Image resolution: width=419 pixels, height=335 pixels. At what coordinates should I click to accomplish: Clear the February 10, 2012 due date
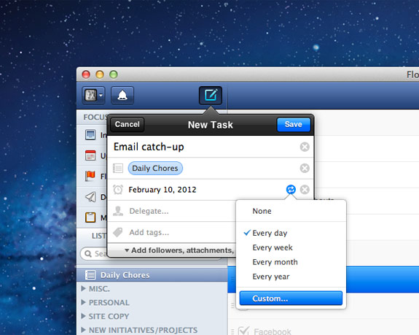pyautogui.click(x=305, y=190)
